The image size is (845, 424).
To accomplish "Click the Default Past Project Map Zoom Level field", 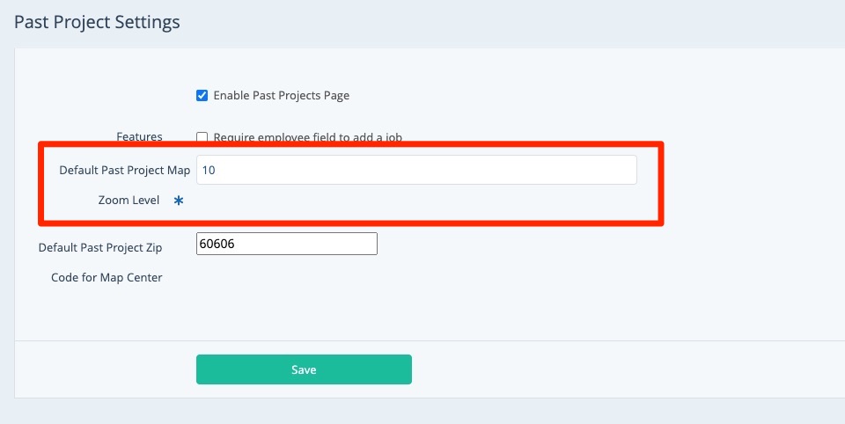I will [x=415, y=170].
